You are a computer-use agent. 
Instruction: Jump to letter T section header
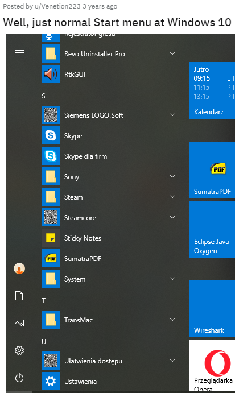tap(44, 300)
